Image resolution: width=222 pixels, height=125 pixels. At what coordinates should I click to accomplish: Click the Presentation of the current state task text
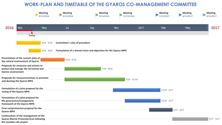[x=21, y=60]
